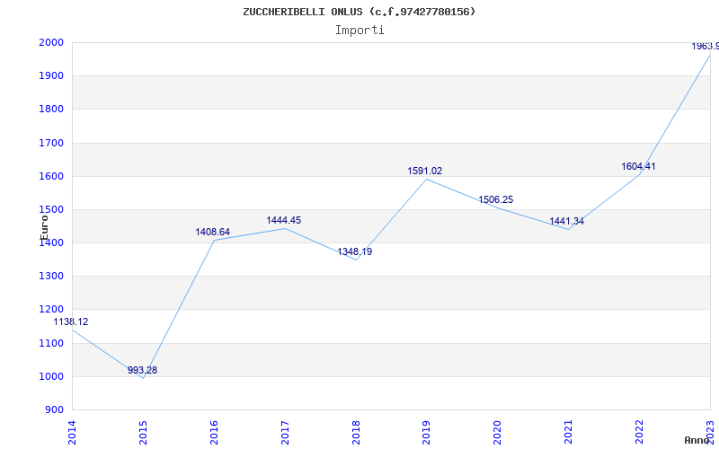This screenshot has width=719, height=449.
Task: Click the Importi subtitle
Action: pyautogui.click(x=359, y=31)
